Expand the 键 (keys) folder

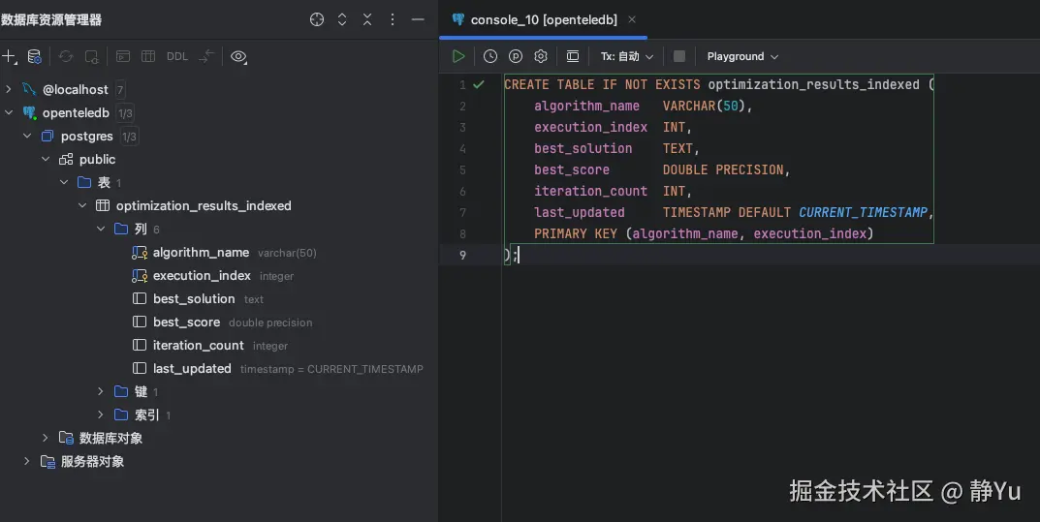pos(101,391)
